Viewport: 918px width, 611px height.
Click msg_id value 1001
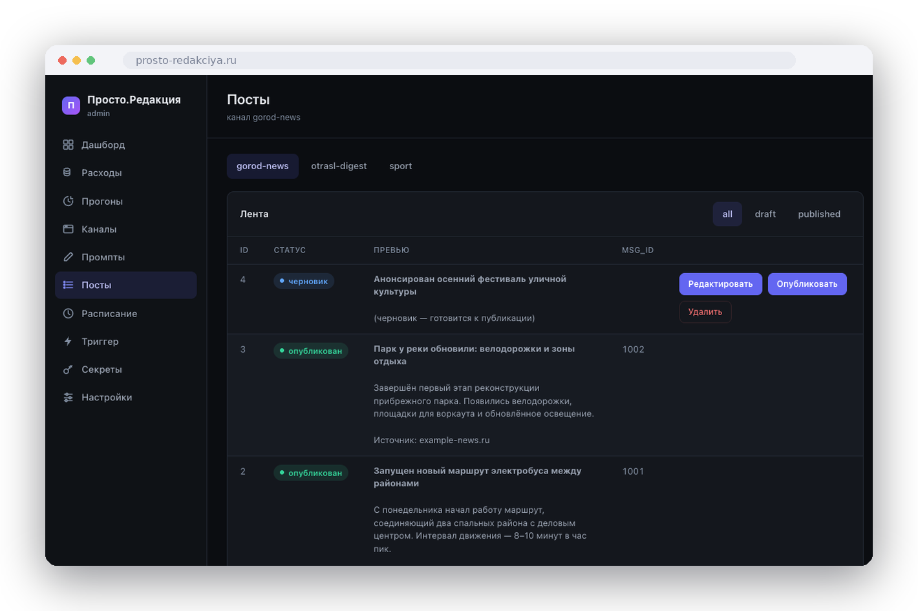click(634, 471)
